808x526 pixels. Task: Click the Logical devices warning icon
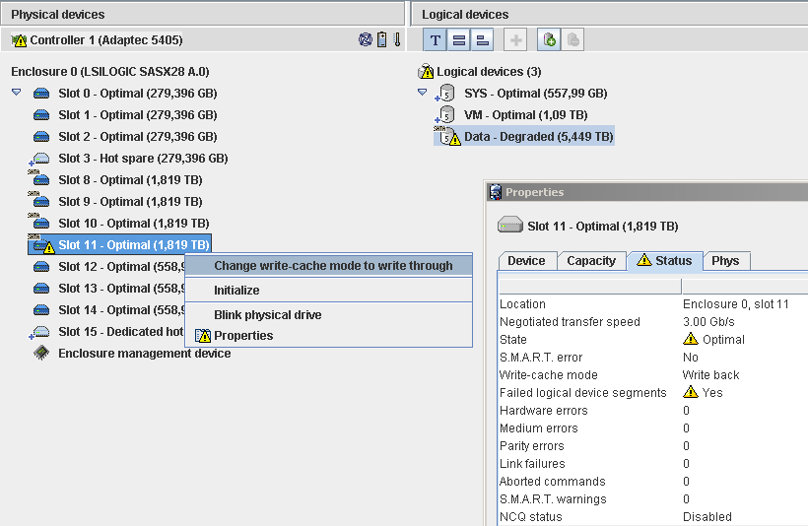point(427,72)
